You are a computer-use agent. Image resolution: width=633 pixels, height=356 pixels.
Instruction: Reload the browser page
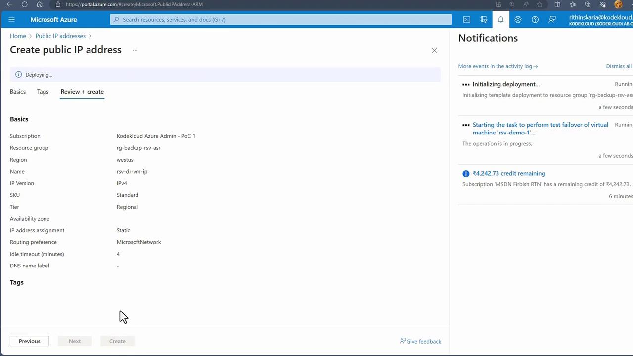[x=25, y=4]
